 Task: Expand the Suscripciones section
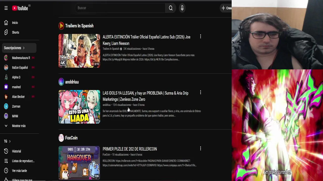tap(19, 48)
